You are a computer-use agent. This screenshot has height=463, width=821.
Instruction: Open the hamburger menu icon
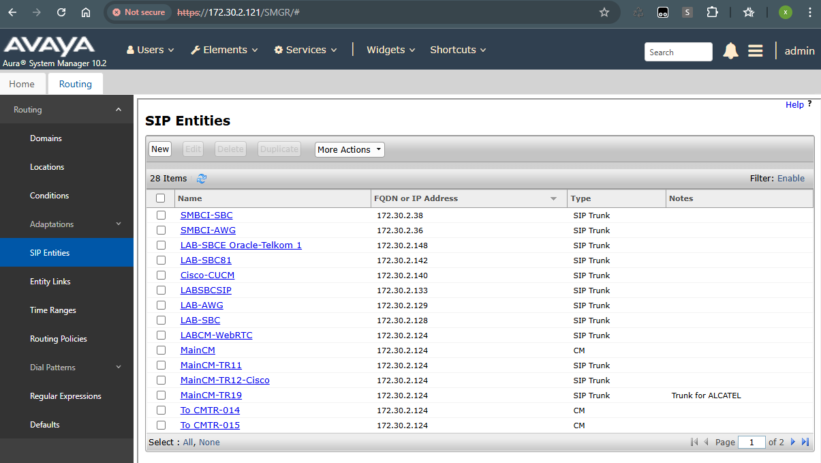755,51
